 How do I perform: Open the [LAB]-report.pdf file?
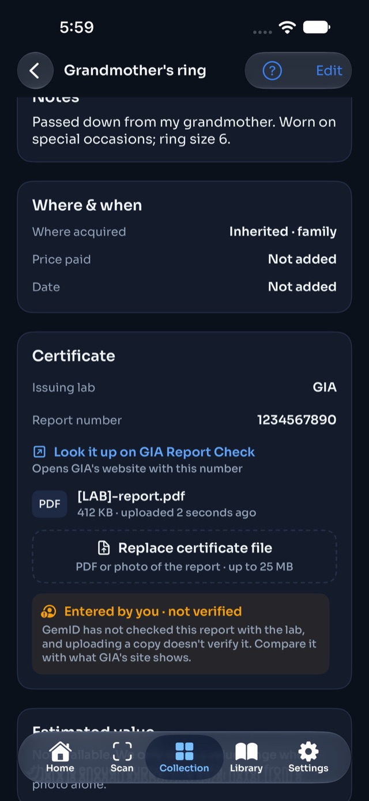pos(131,496)
